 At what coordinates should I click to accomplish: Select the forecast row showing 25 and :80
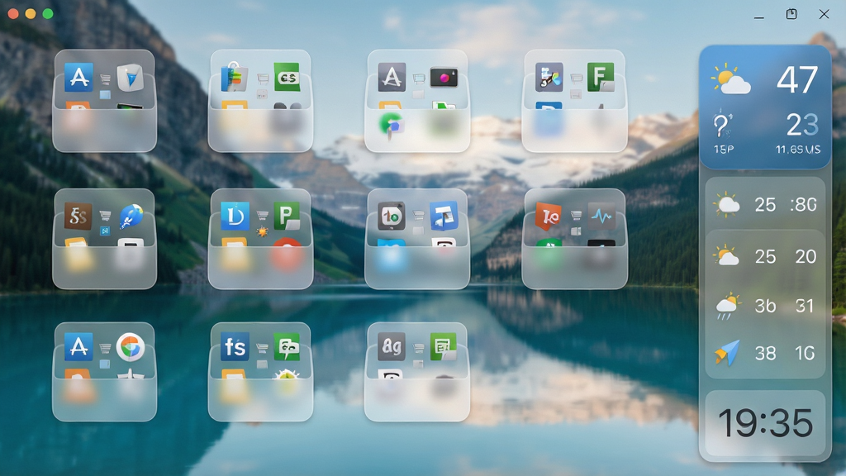point(765,204)
